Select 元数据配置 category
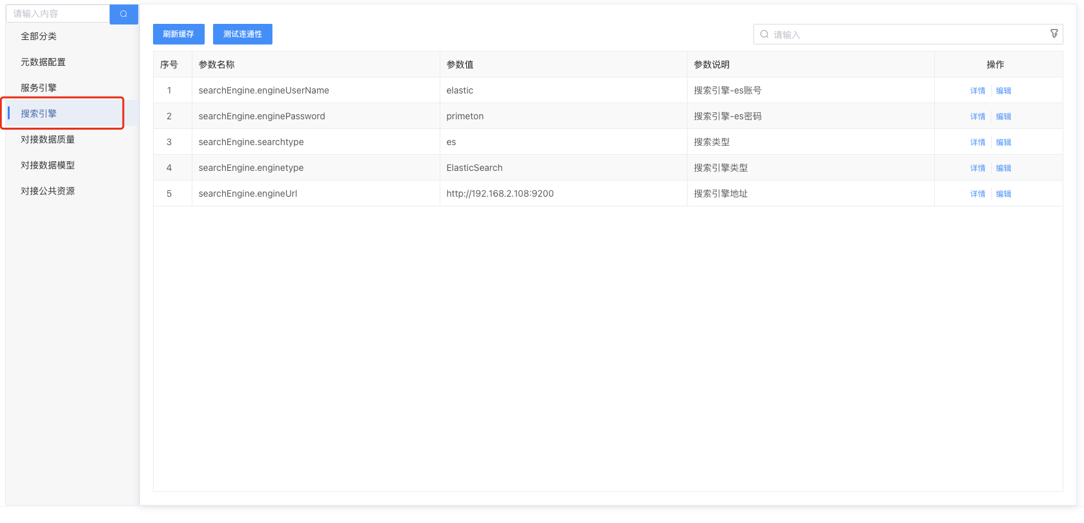Viewport: 1084px width, 523px height. click(x=43, y=62)
